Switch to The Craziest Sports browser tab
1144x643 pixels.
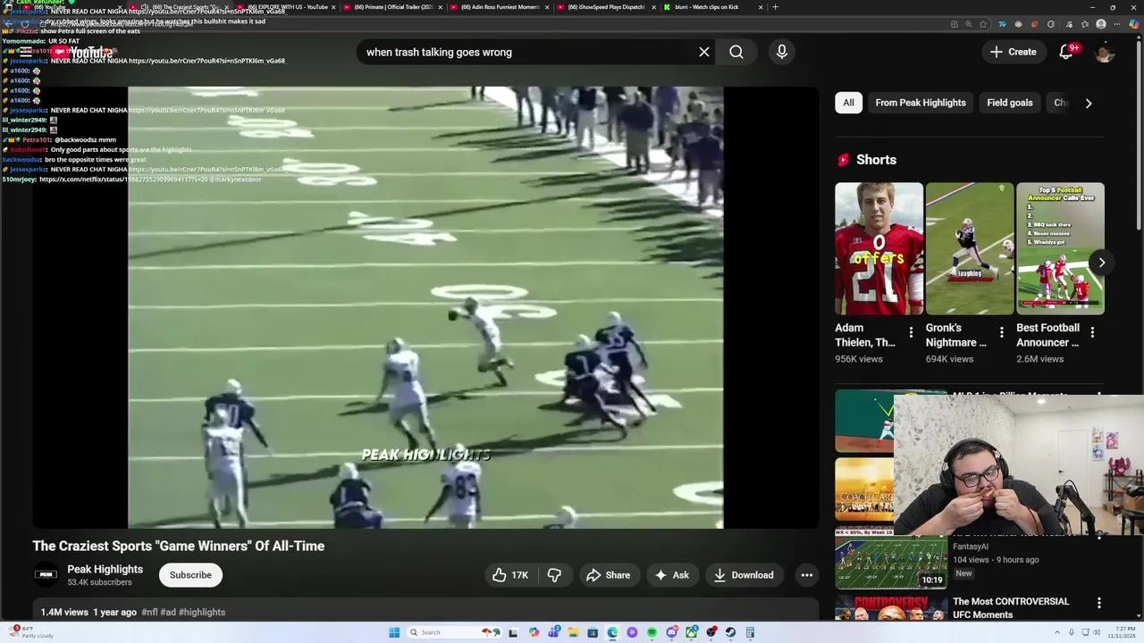pyautogui.click(x=181, y=7)
